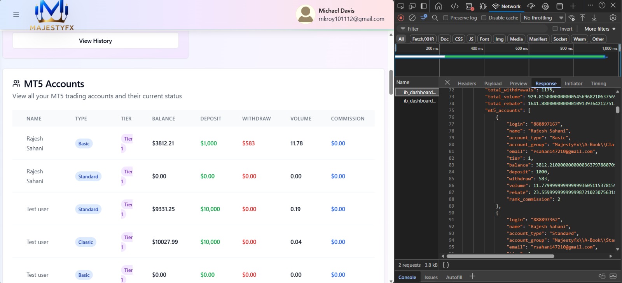Open the No throttling dropdown

tap(543, 18)
